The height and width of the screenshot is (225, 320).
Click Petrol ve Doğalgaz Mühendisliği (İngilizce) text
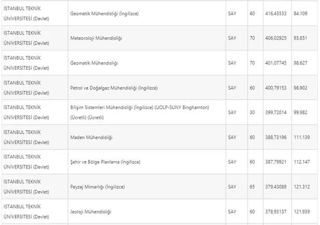113,87
